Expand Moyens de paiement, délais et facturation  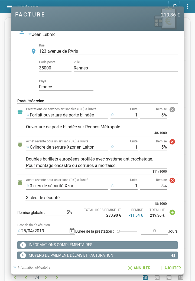point(97,255)
